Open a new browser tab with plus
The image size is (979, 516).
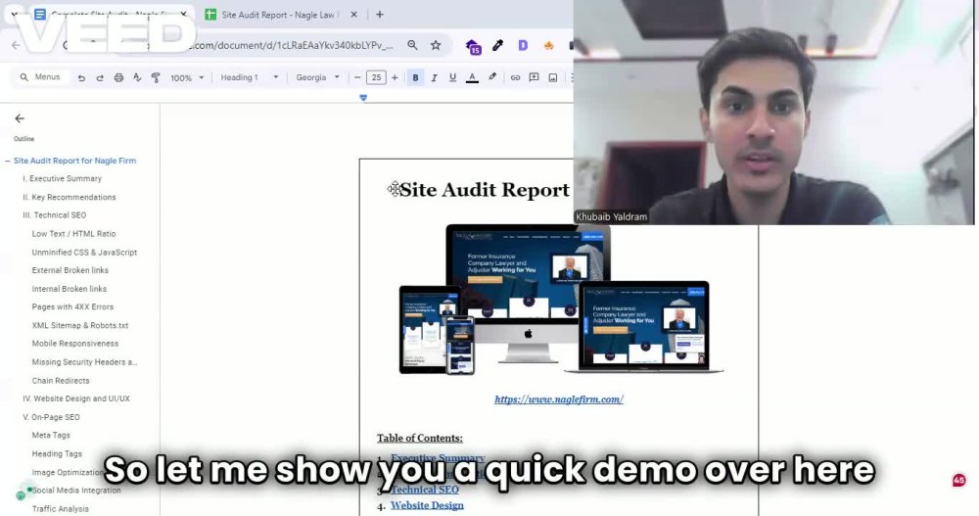[380, 15]
